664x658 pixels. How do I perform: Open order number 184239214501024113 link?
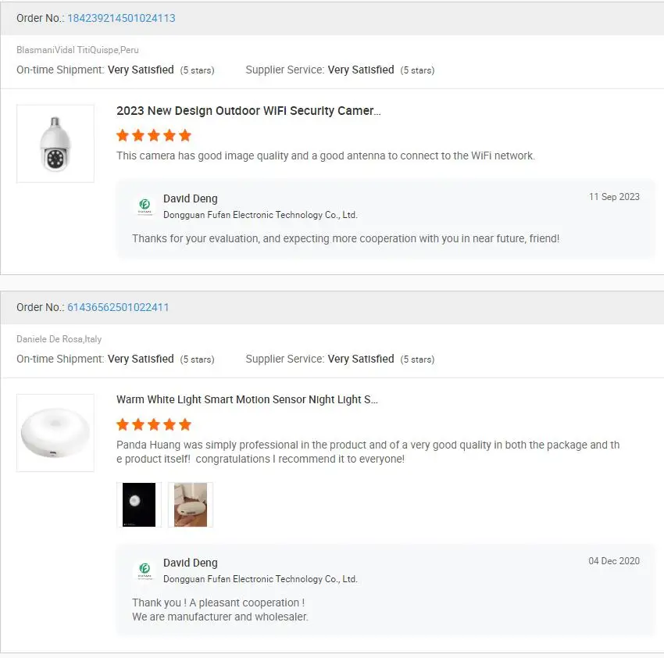tap(121, 18)
